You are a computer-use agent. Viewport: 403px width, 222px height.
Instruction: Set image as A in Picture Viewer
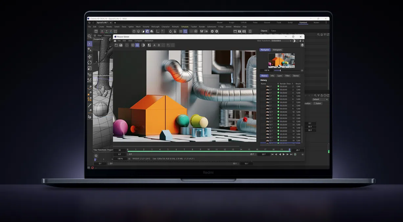click(x=154, y=45)
